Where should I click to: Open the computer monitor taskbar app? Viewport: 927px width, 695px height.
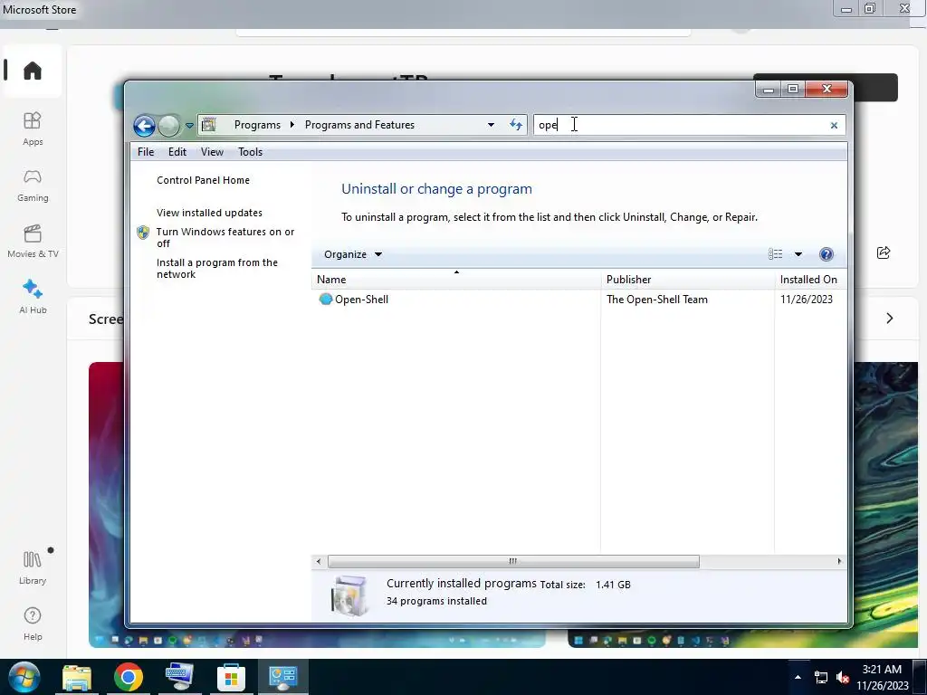pos(180,677)
